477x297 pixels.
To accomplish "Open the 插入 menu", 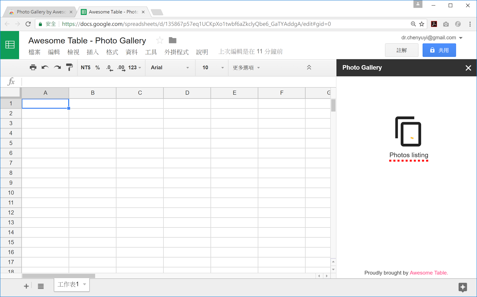I will (x=93, y=52).
